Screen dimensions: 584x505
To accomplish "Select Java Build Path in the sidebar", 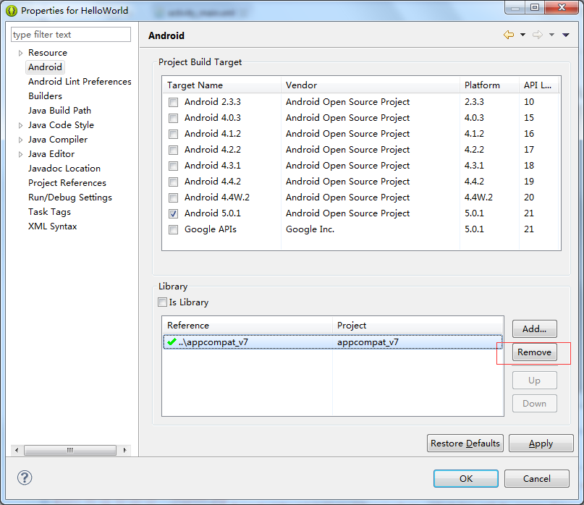I will pyautogui.click(x=59, y=110).
